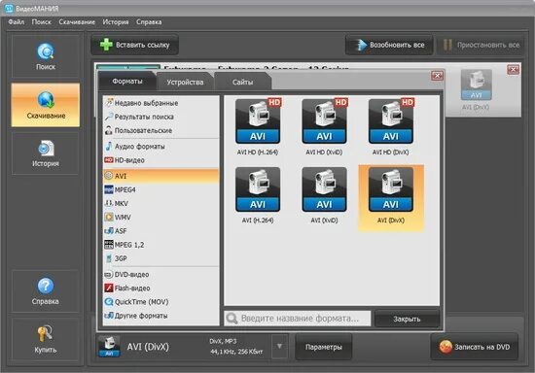Select QuickTime (MOV) category
This screenshot has width=535, height=373.
(160, 302)
